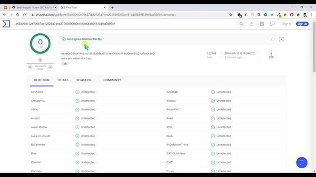This screenshot has width=316, height=177.
Task: Vote negative with community score X
Action: tap(30, 67)
